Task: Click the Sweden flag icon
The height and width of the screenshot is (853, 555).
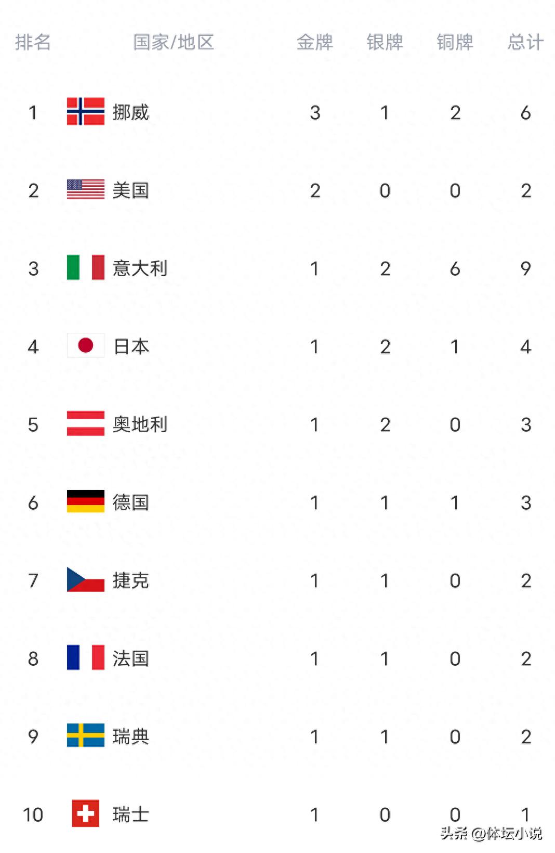Action: [86, 736]
